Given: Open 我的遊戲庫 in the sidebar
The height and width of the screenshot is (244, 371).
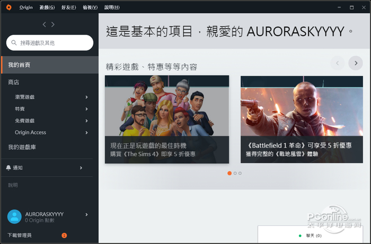Looking at the screenshot, I should (22, 147).
